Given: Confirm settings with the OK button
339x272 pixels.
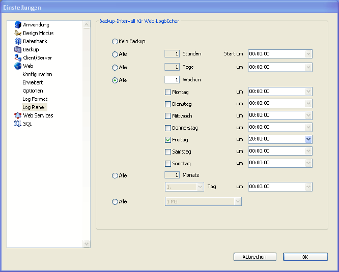Looking at the screenshot, I should click(305, 257).
